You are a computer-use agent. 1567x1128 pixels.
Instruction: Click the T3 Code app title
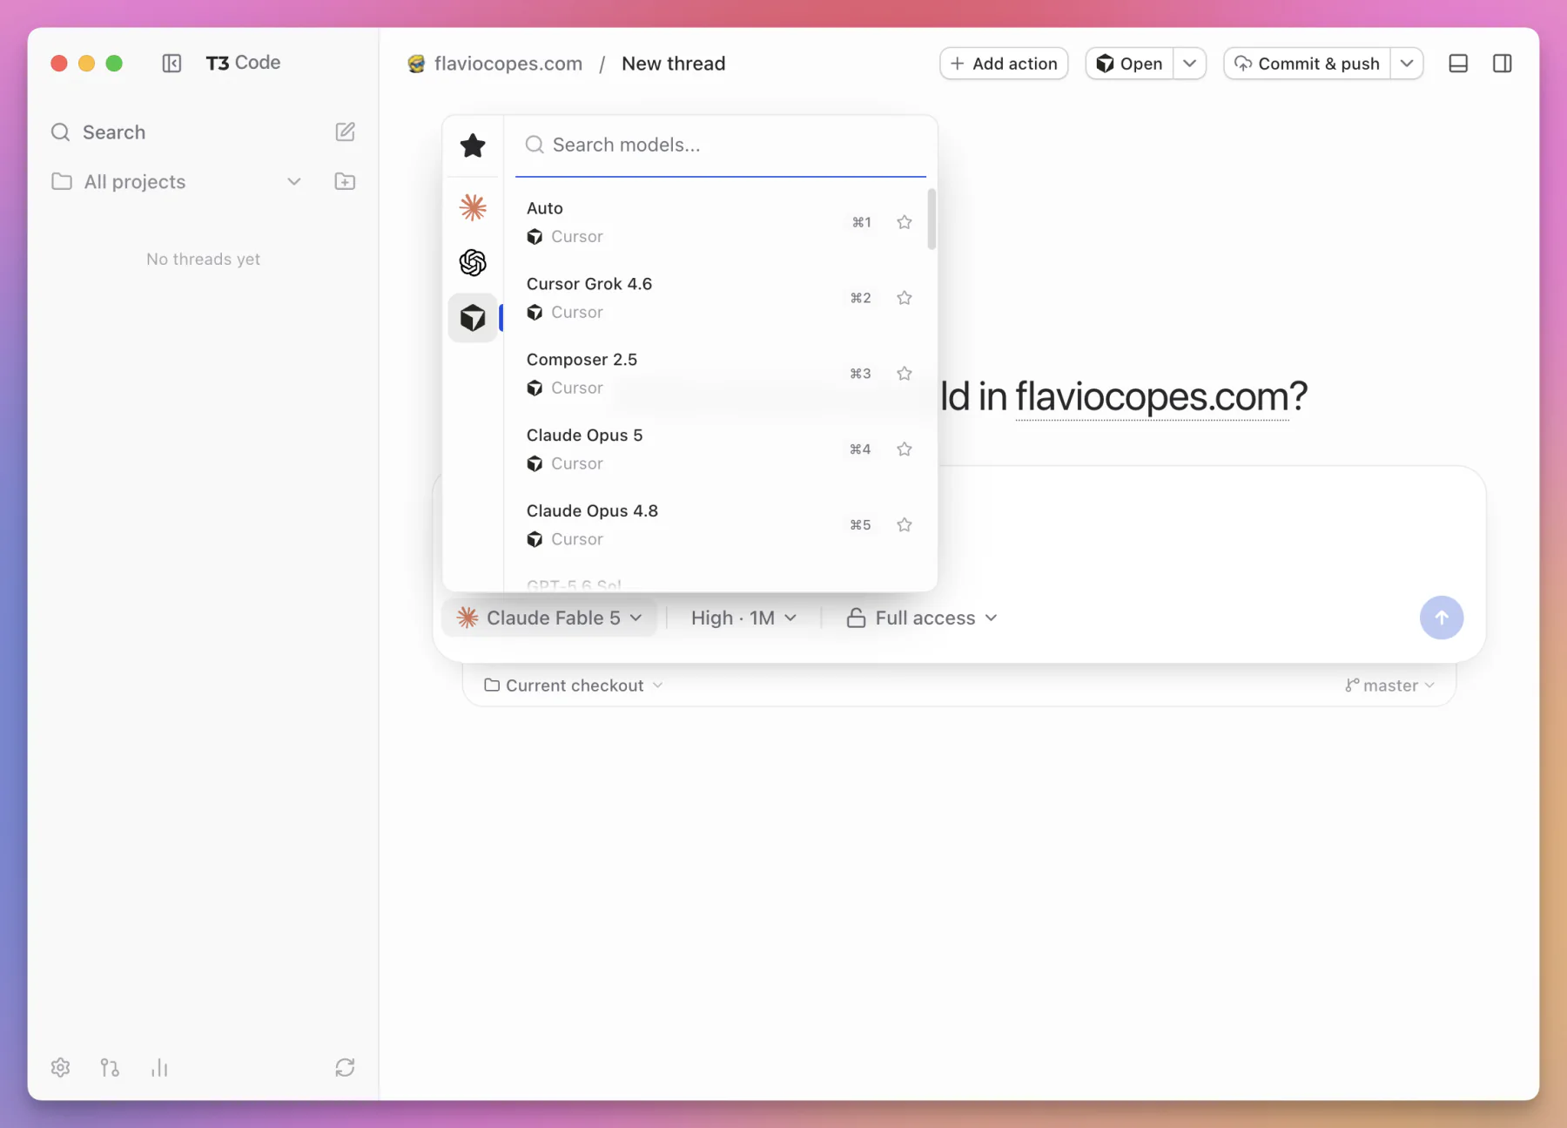243,63
